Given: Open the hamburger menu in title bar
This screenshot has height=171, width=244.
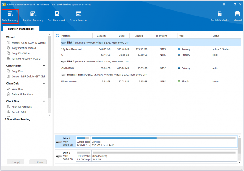Looking at the screenshot, I should pyautogui.click(x=224, y=5).
